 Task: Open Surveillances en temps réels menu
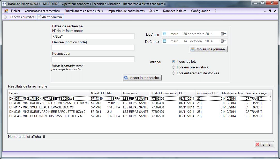[x=84, y=11]
